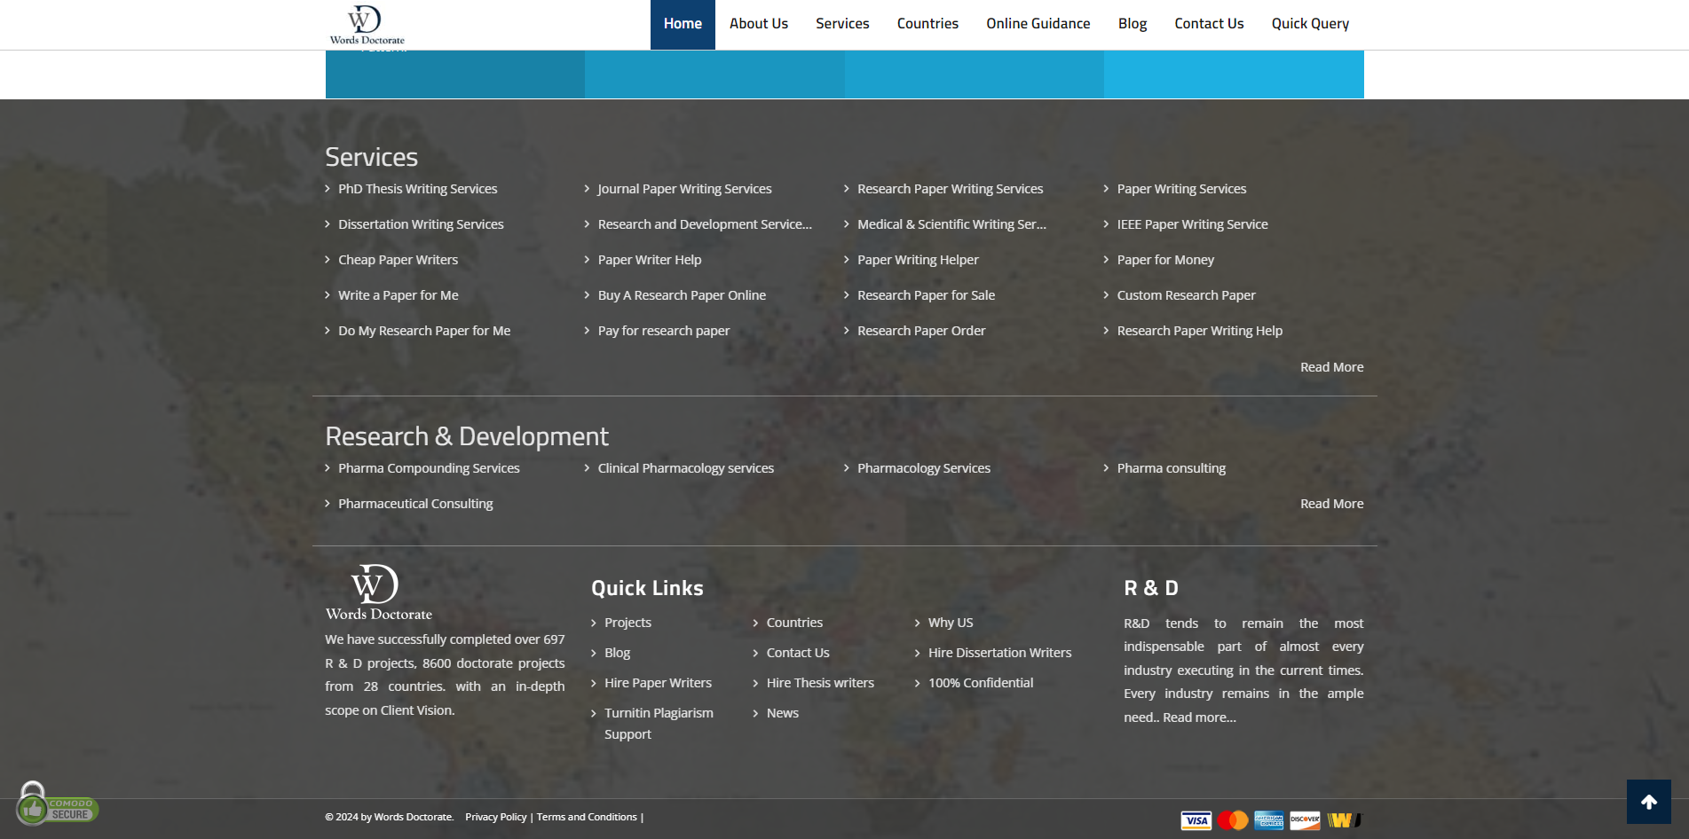Open Contact Us quick link in footer
This screenshot has width=1689, height=839.
point(798,653)
